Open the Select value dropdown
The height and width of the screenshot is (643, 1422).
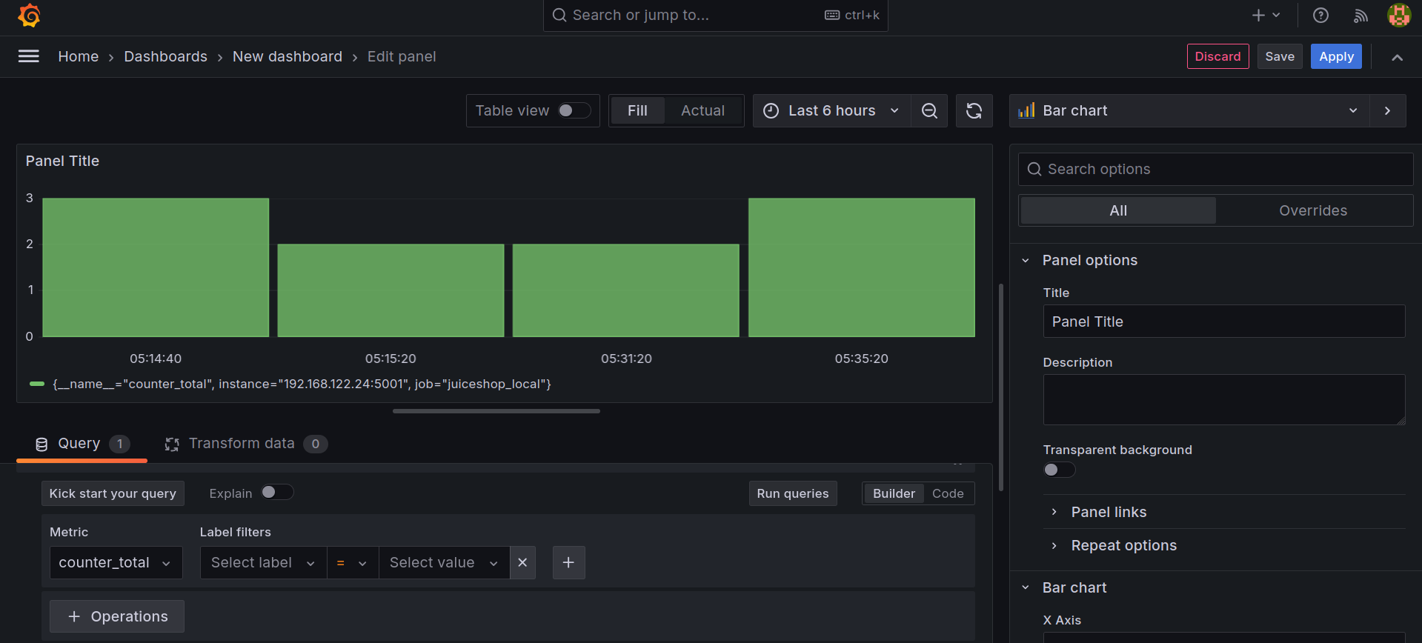[x=444, y=562]
